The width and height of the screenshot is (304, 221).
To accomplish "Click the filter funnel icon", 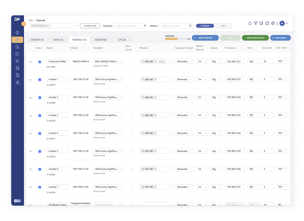I will click(x=255, y=23).
